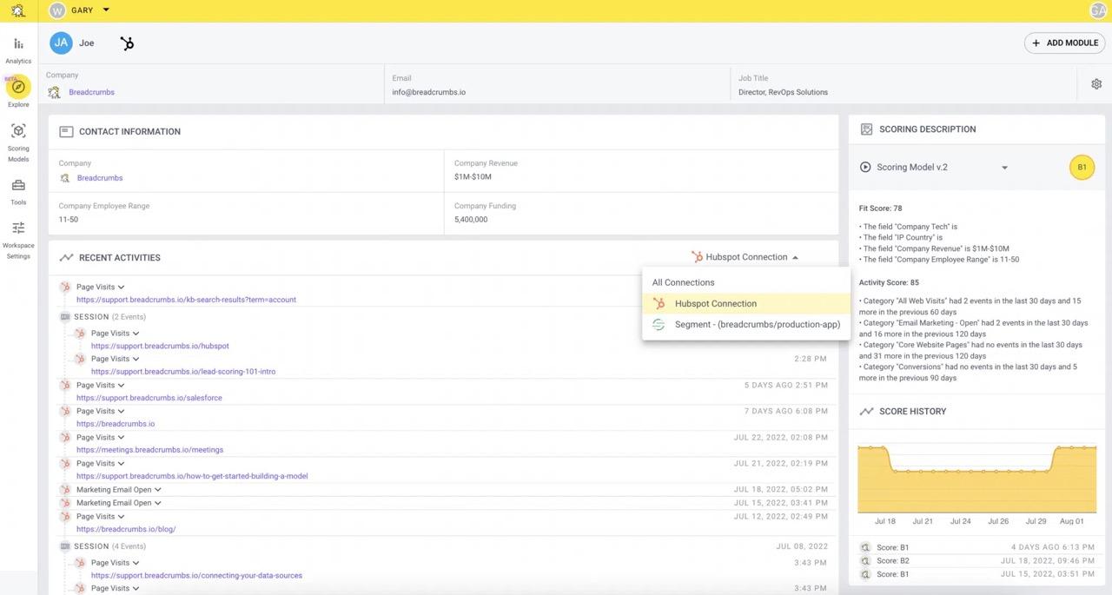Click the Company Employee Range 11-50 value
The image size is (1112, 595).
(69, 220)
